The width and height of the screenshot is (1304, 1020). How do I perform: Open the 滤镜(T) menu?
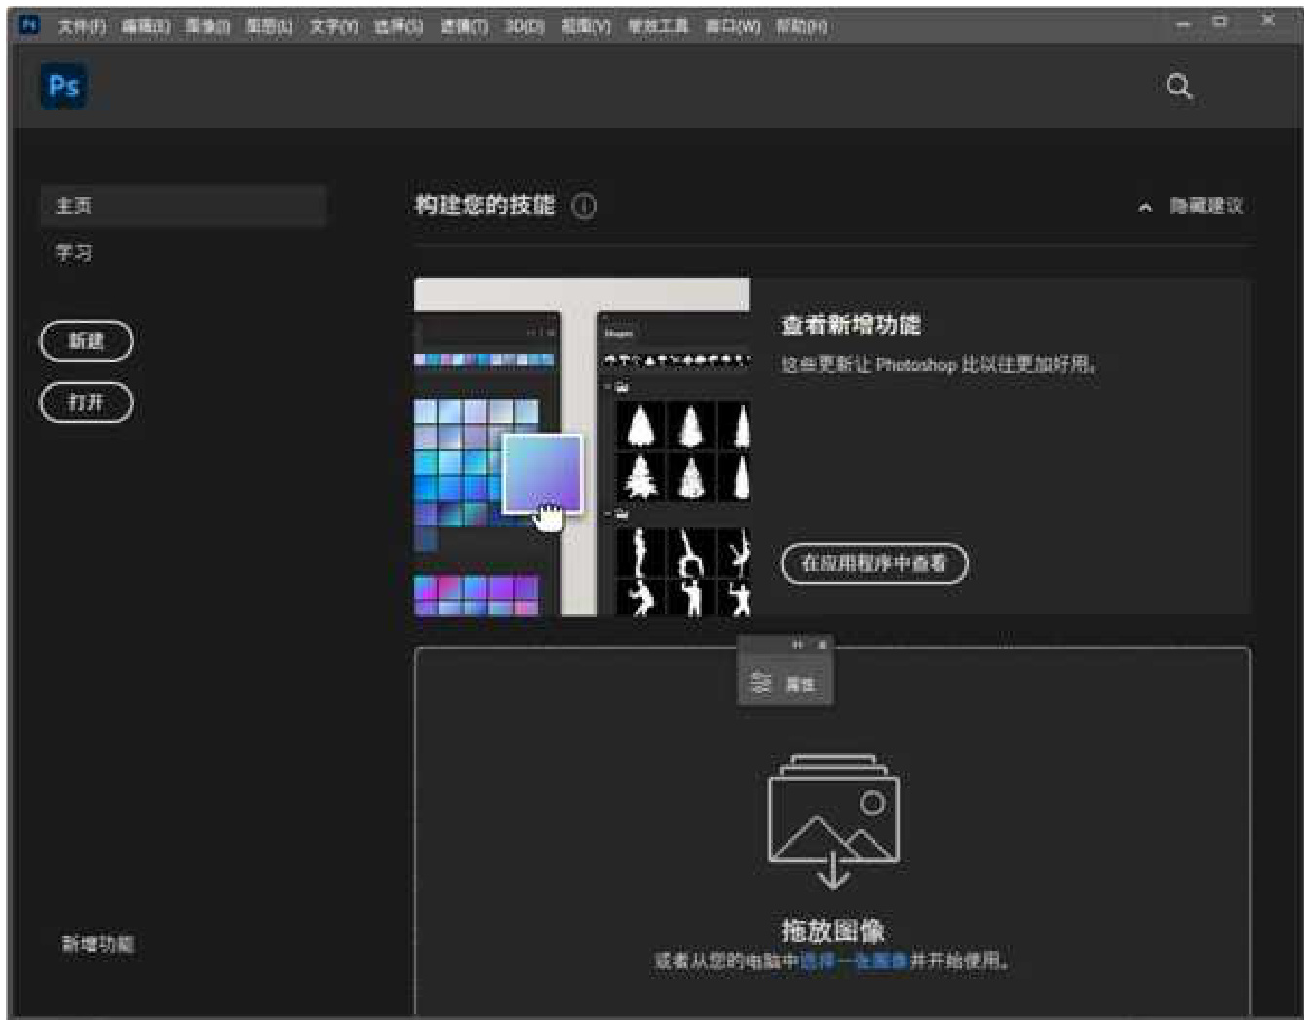click(463, 26)
